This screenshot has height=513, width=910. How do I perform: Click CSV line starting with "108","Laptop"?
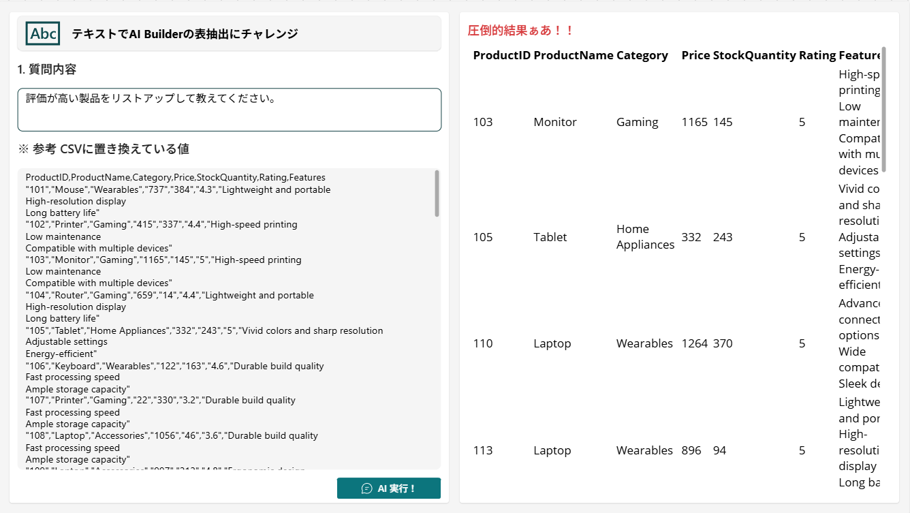point(172,435)
